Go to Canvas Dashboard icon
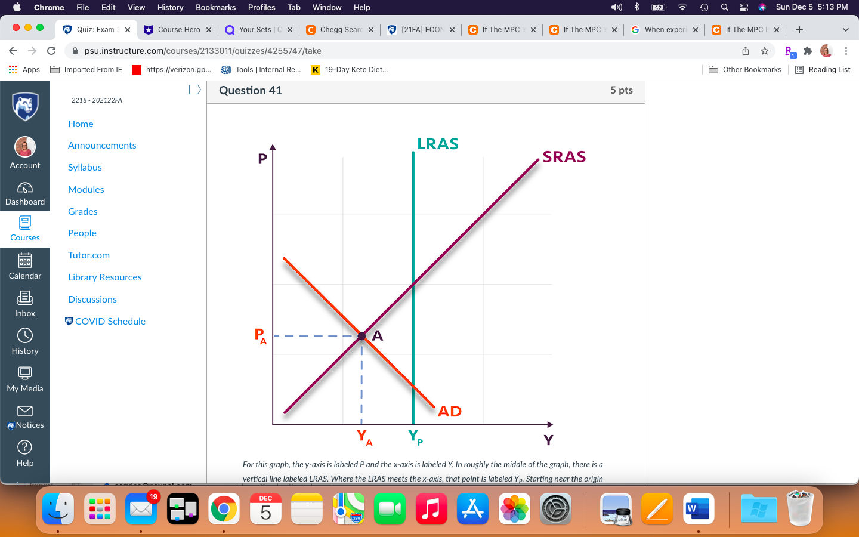The image size is (859, 537). coord(25,188)
